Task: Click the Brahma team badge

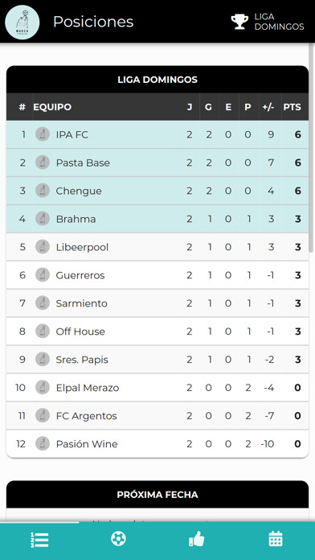Action: point(43,219)
